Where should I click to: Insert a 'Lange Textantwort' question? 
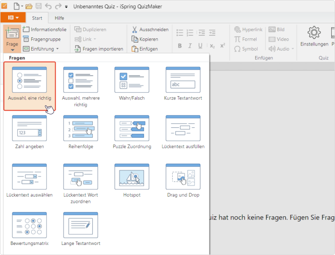pos(80,229)
